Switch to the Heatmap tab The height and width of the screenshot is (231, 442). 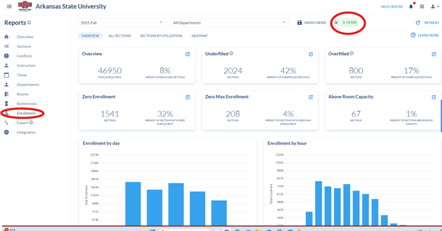tap(199, 36)
